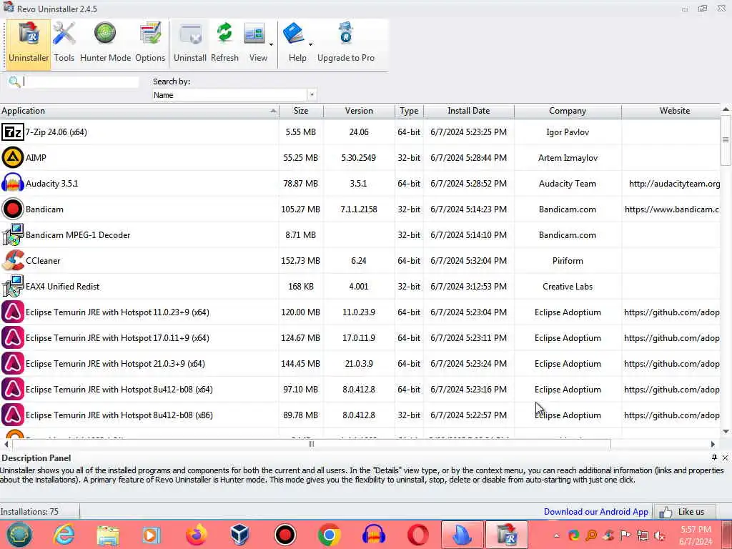This screenshot has width=732, height=549.
Task: Click the muted volume tray icon
Action: click(x=660, y=535)
